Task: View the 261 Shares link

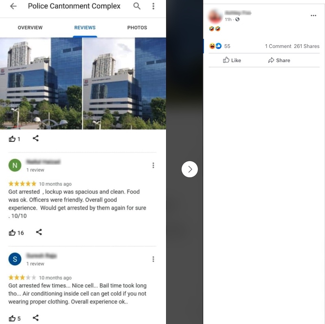Action: pos(307,46)
